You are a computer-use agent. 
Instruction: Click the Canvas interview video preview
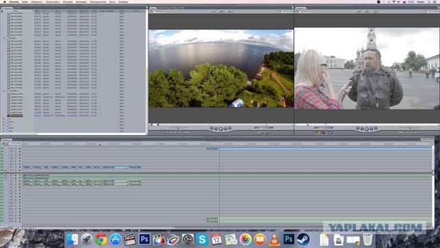[x=366, y=68]
